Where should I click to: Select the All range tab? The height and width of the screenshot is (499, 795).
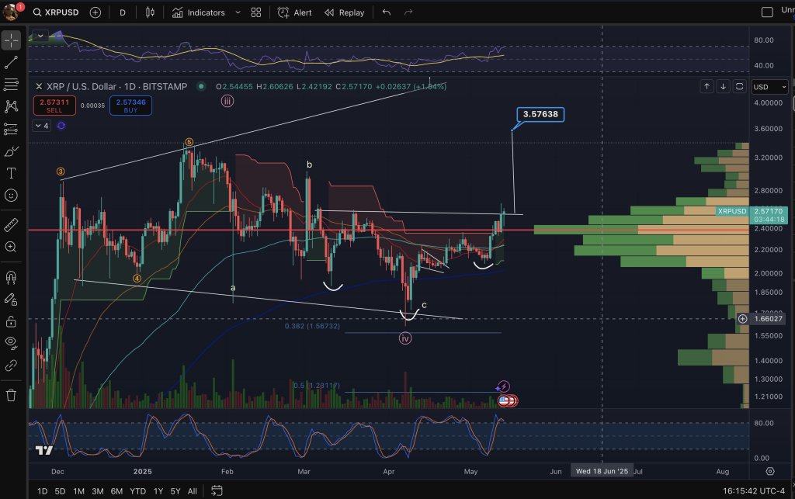[192, 491]
